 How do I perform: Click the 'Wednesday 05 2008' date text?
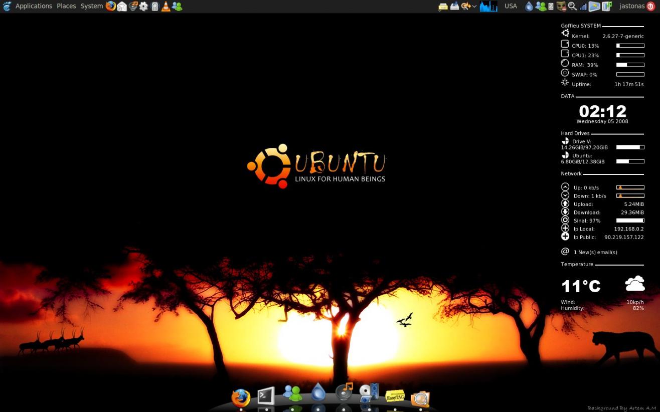point(602,121)
